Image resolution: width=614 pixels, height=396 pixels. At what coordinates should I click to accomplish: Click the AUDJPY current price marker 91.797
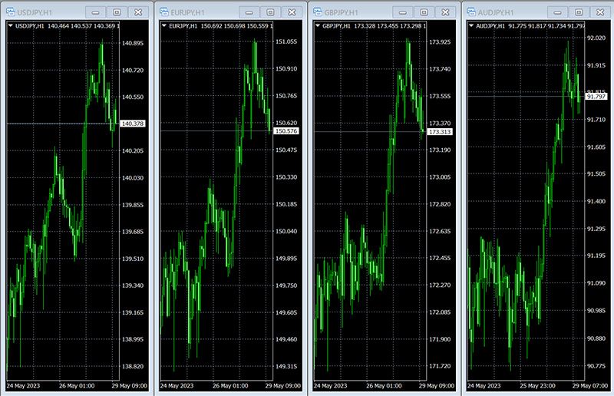[x=596, y=97]
